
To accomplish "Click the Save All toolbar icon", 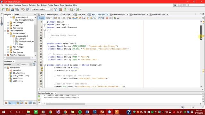I will (x=17, y=9).
